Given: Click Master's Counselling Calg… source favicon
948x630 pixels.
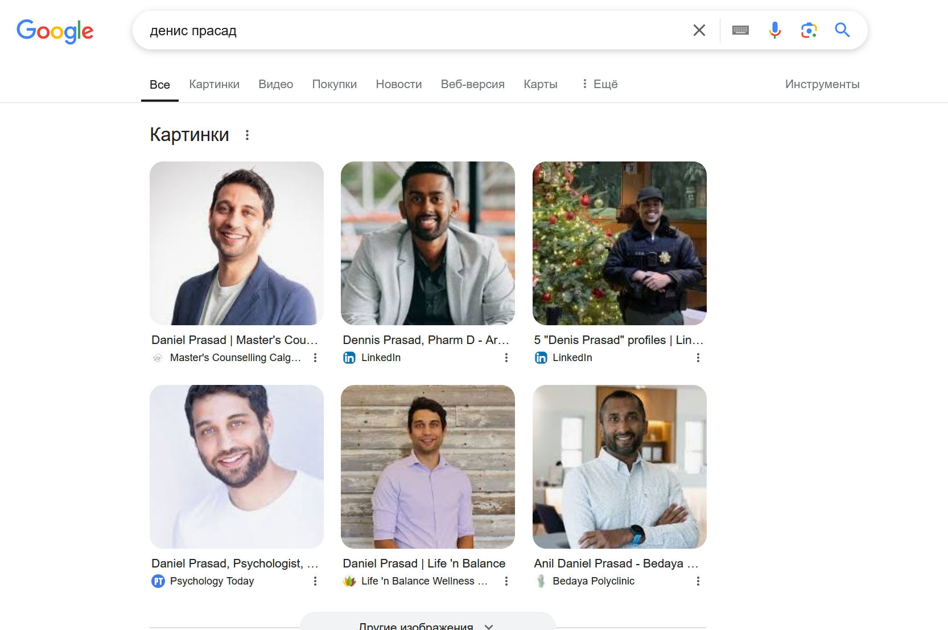Looking at the screenshot, I should pos(158,358).
